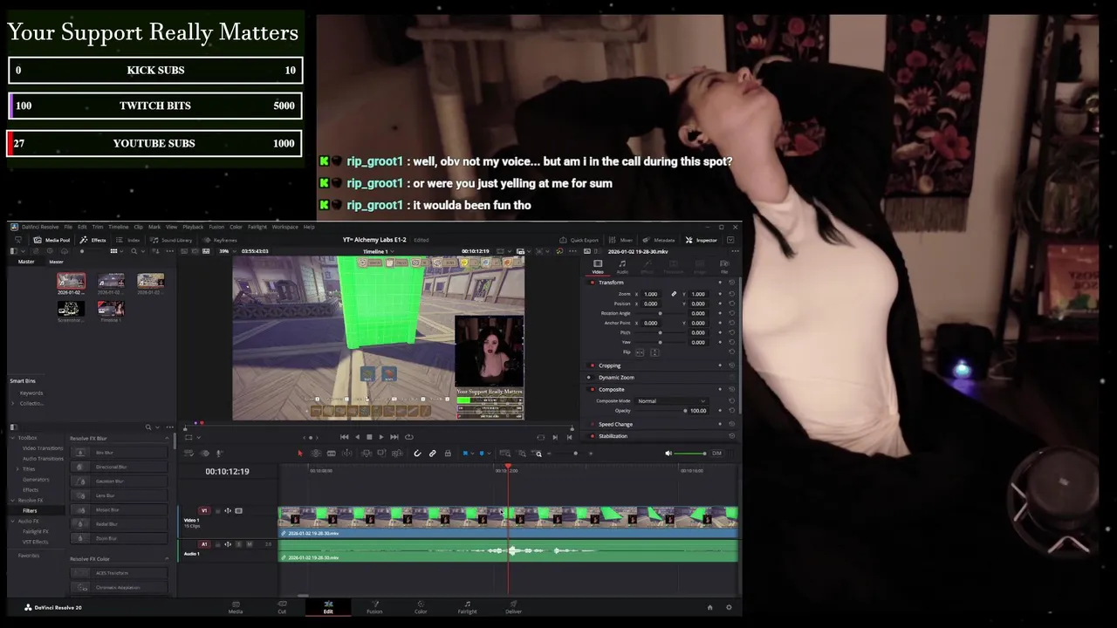Toggle the Snapping magnet icon

click(417, 454)
